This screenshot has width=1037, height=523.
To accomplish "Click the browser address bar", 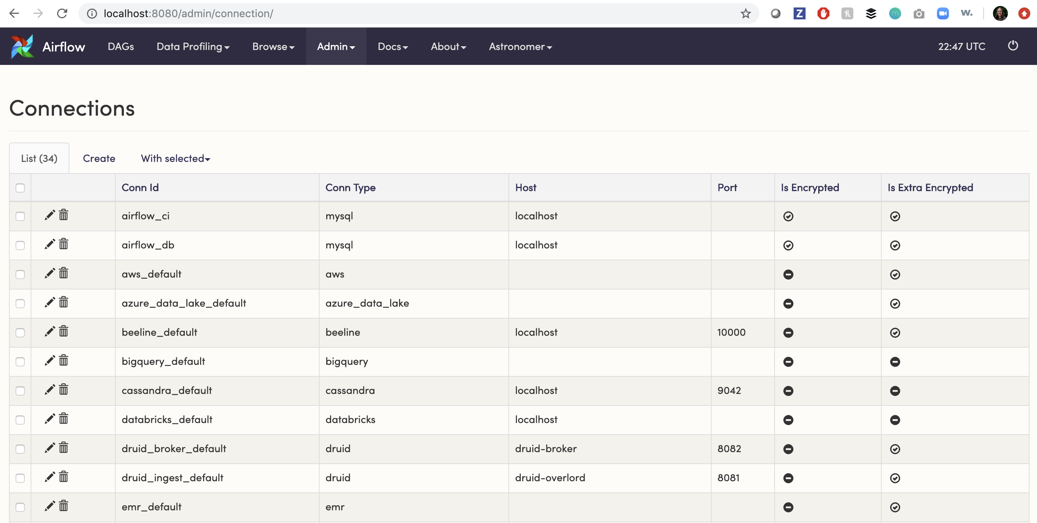I will (x=402, y=14).
